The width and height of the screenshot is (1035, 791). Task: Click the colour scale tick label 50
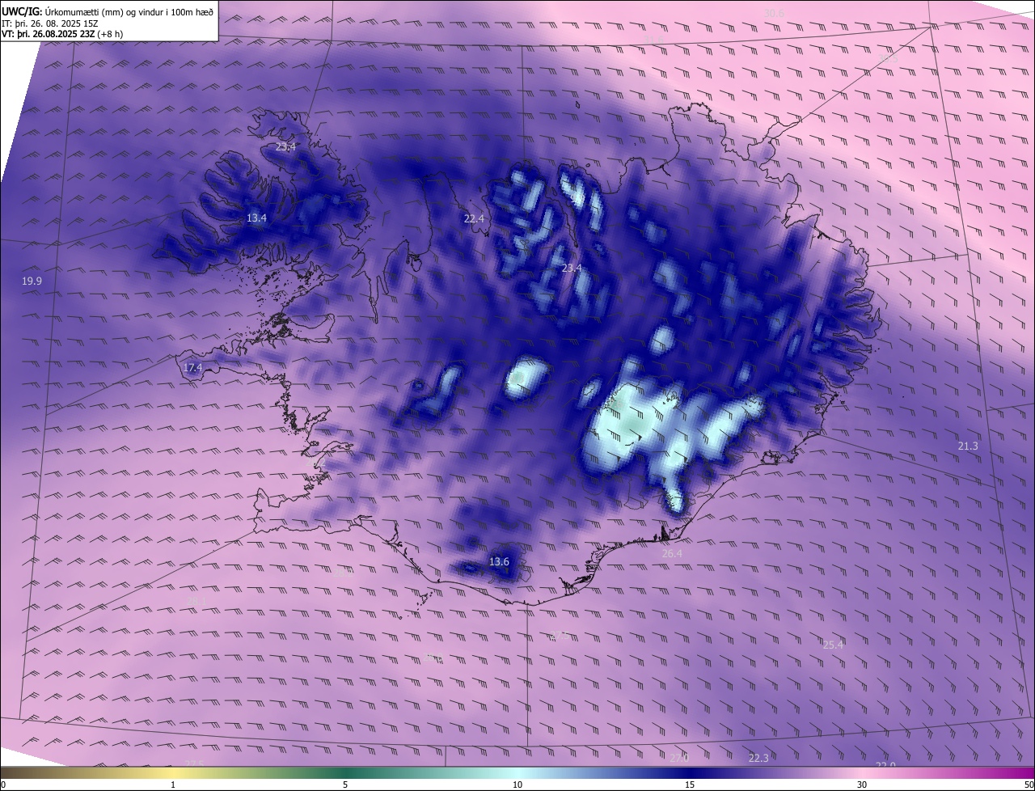click(1029, 785)
